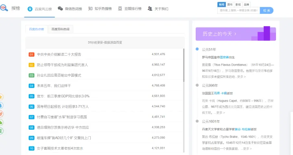Click the 公元1601年 year heading
The image size is (293, 155).
click(211, 122)
